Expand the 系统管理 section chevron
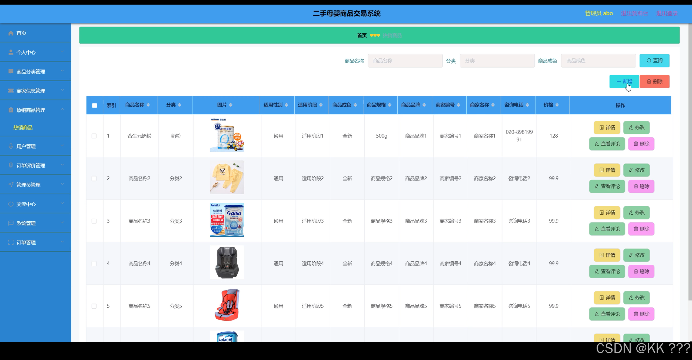Viewport: 692px width, 360px height. click(x=63, y=223)
